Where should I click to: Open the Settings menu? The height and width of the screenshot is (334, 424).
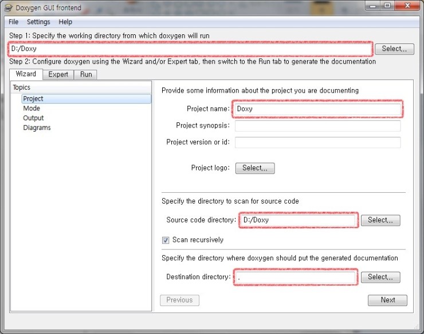tap(38, 22)
